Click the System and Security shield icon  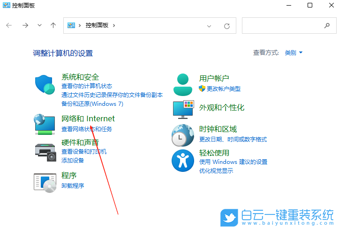coord(45,85)
